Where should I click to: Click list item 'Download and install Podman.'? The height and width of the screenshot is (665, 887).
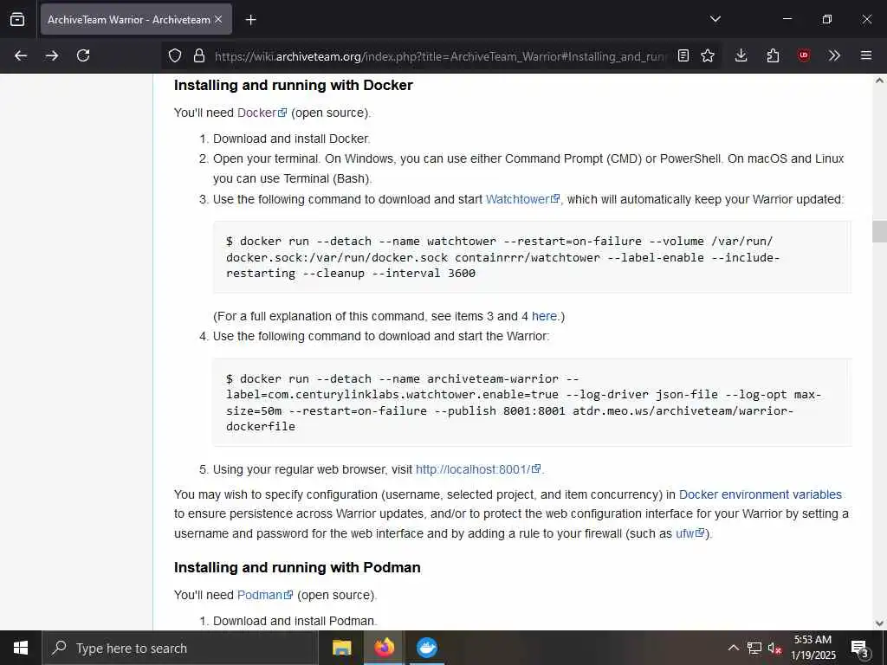[295, 621]
